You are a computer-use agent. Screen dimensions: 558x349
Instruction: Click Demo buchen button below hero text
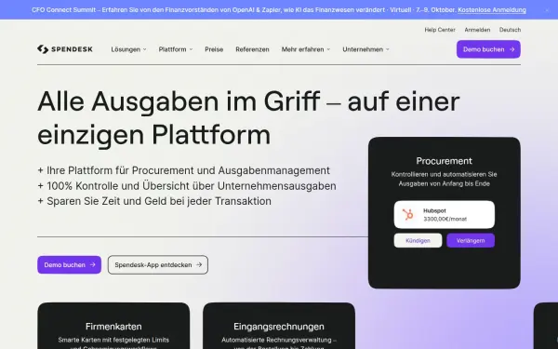pos(70,265)
